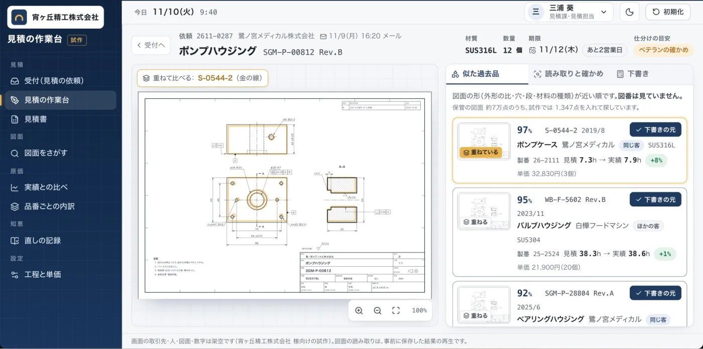This screenshot has height=349, width=703.
Task: Toggle dark mode with the moon button
Action: click(x=629, y=12)
